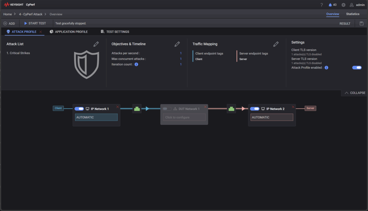Click 'Test gracefully stopped.' status message
This screenshot has height=211, width=368.
(x=71, y=23)
